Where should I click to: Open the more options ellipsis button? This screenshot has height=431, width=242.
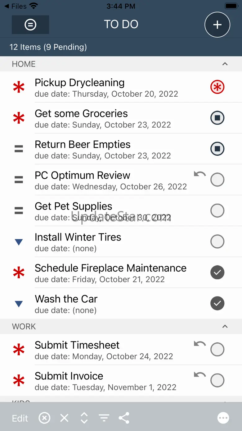click(223, 418)
